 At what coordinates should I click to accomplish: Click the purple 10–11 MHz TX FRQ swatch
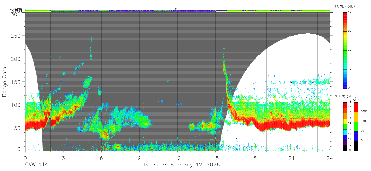pyautogui.click(x=345, y=142)
